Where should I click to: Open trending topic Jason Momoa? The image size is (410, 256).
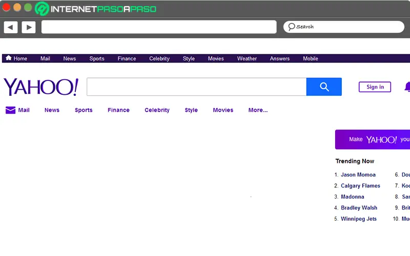tap(358, 175)
